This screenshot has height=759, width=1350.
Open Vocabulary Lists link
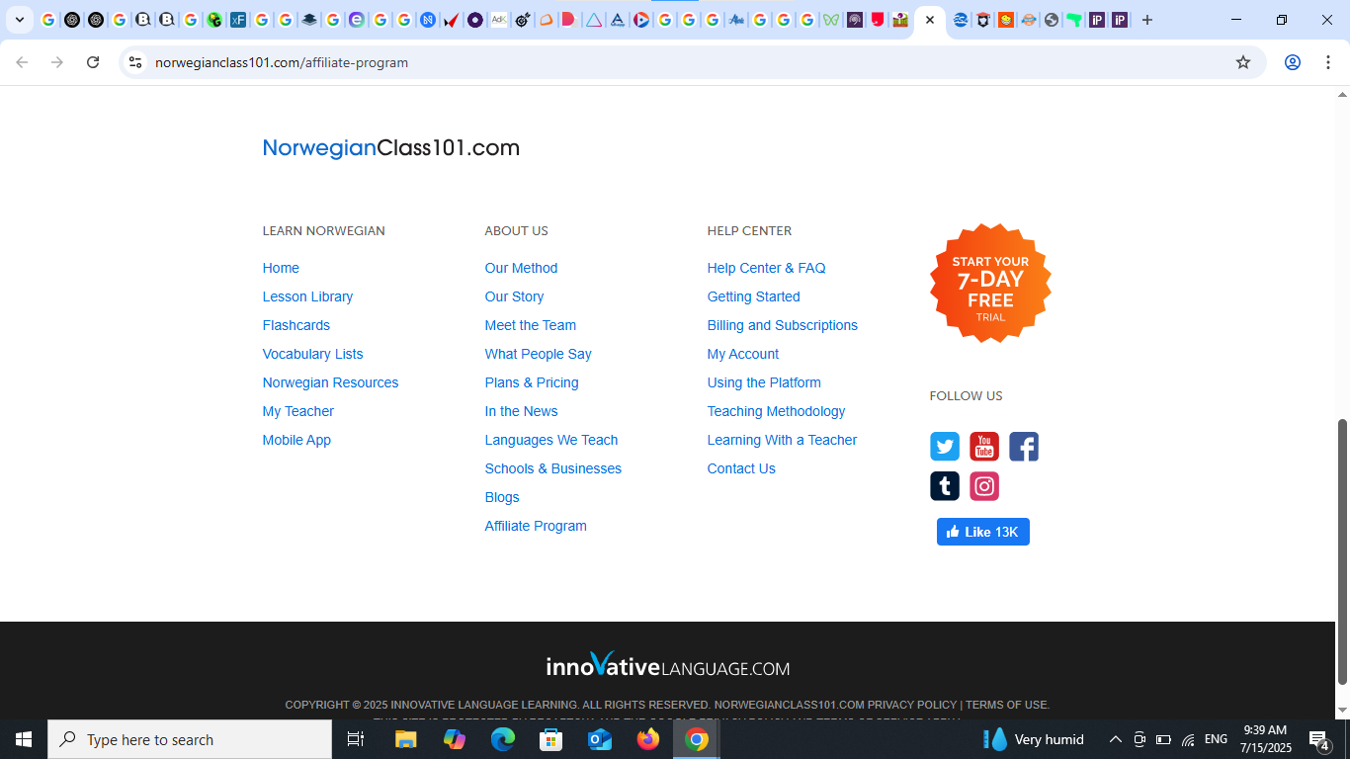coord(312,354)
